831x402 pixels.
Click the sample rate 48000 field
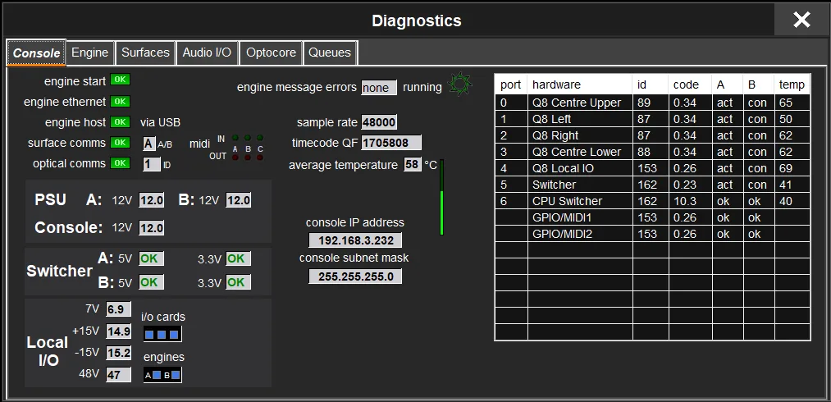pos(379,122)
